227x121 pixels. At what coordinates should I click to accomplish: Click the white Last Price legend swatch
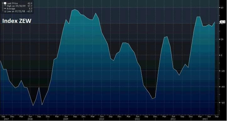pos(5,3)
